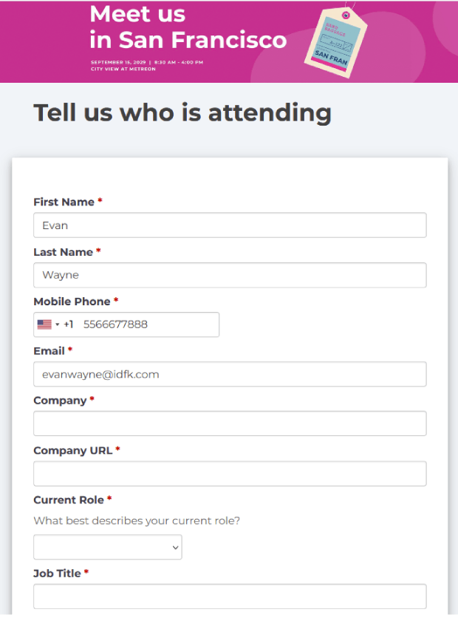Click the US flag country icon
The image size is (458, 632).
(x=44, y=325)
